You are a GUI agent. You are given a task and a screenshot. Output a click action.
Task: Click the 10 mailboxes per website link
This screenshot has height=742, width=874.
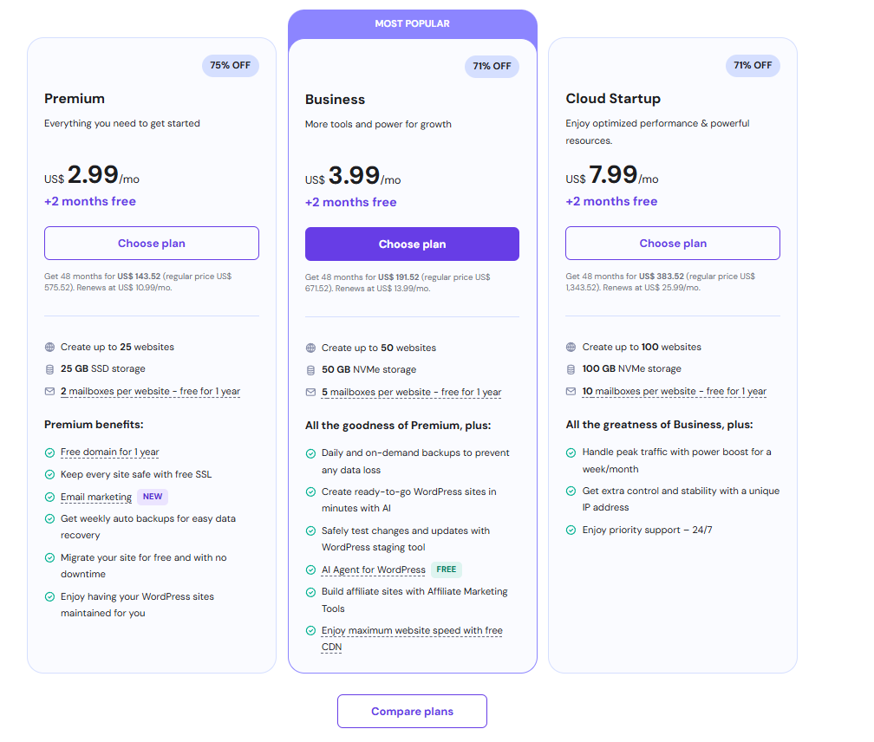pos(674,391)
